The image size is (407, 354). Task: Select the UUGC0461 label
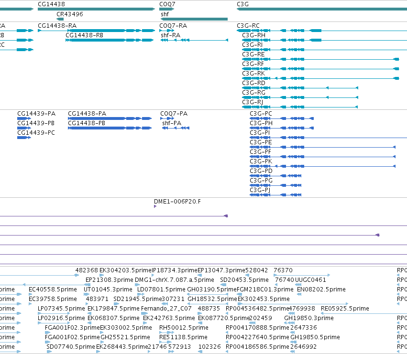310,280
